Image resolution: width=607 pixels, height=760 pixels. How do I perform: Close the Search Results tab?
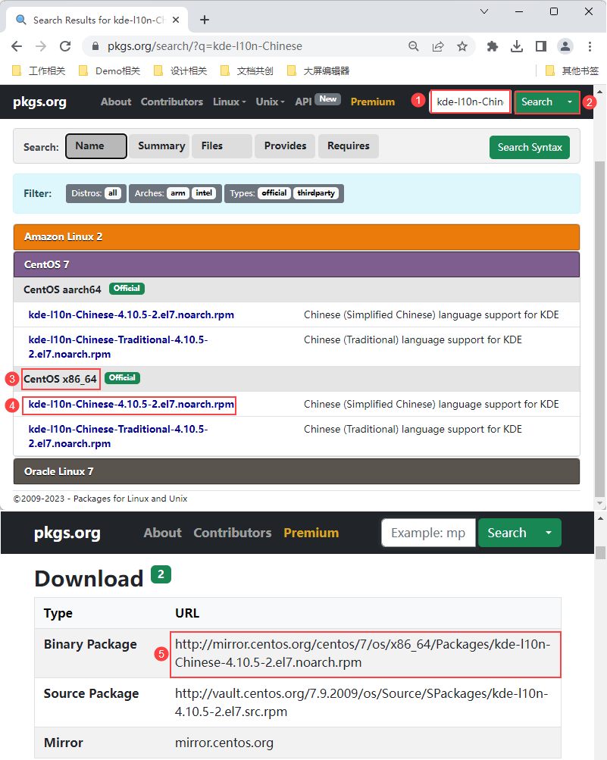176,20
